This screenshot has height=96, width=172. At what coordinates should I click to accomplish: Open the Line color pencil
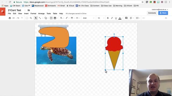pos(67,18)
